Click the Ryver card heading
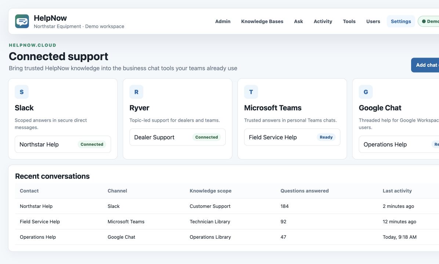The width and height of the screenshot is (439, 264). point(139,108)
